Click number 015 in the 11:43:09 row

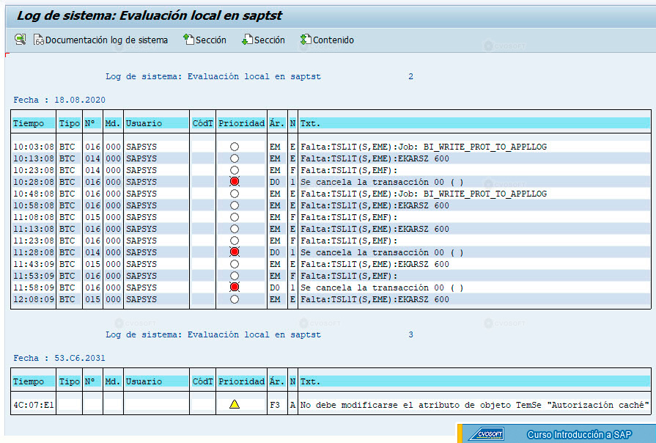point(92,264)
